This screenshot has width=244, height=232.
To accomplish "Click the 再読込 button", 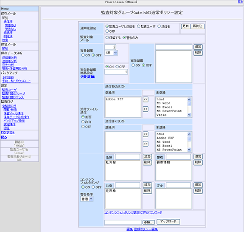I will 197,26.
